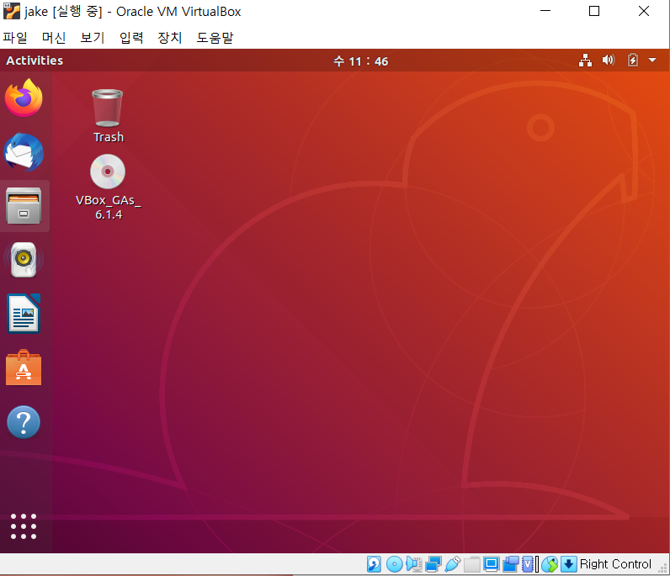Click the display status indicator

[492, 564]
